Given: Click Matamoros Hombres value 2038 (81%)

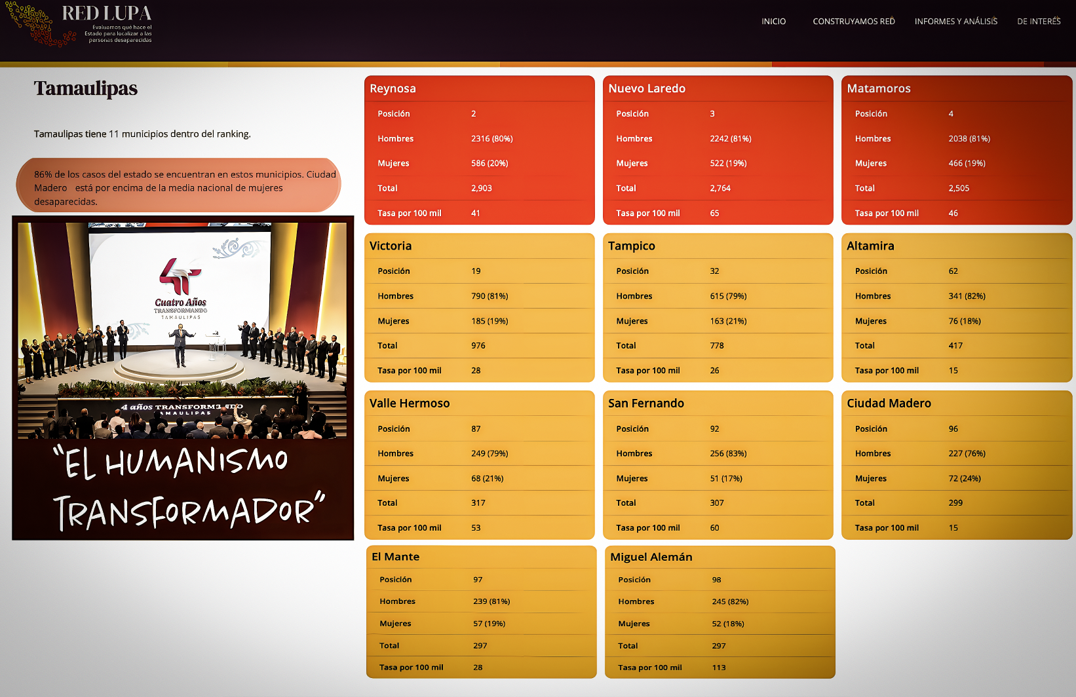Looking at the screenshot, I should coord(969,139).
